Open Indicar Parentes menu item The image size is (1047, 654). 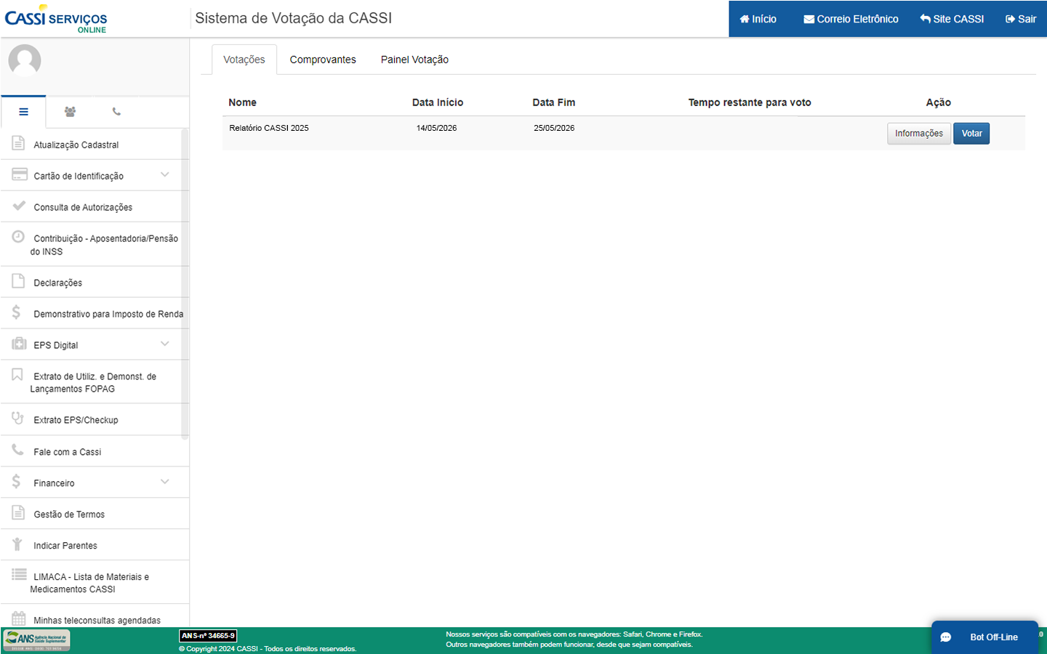(95, 545)
